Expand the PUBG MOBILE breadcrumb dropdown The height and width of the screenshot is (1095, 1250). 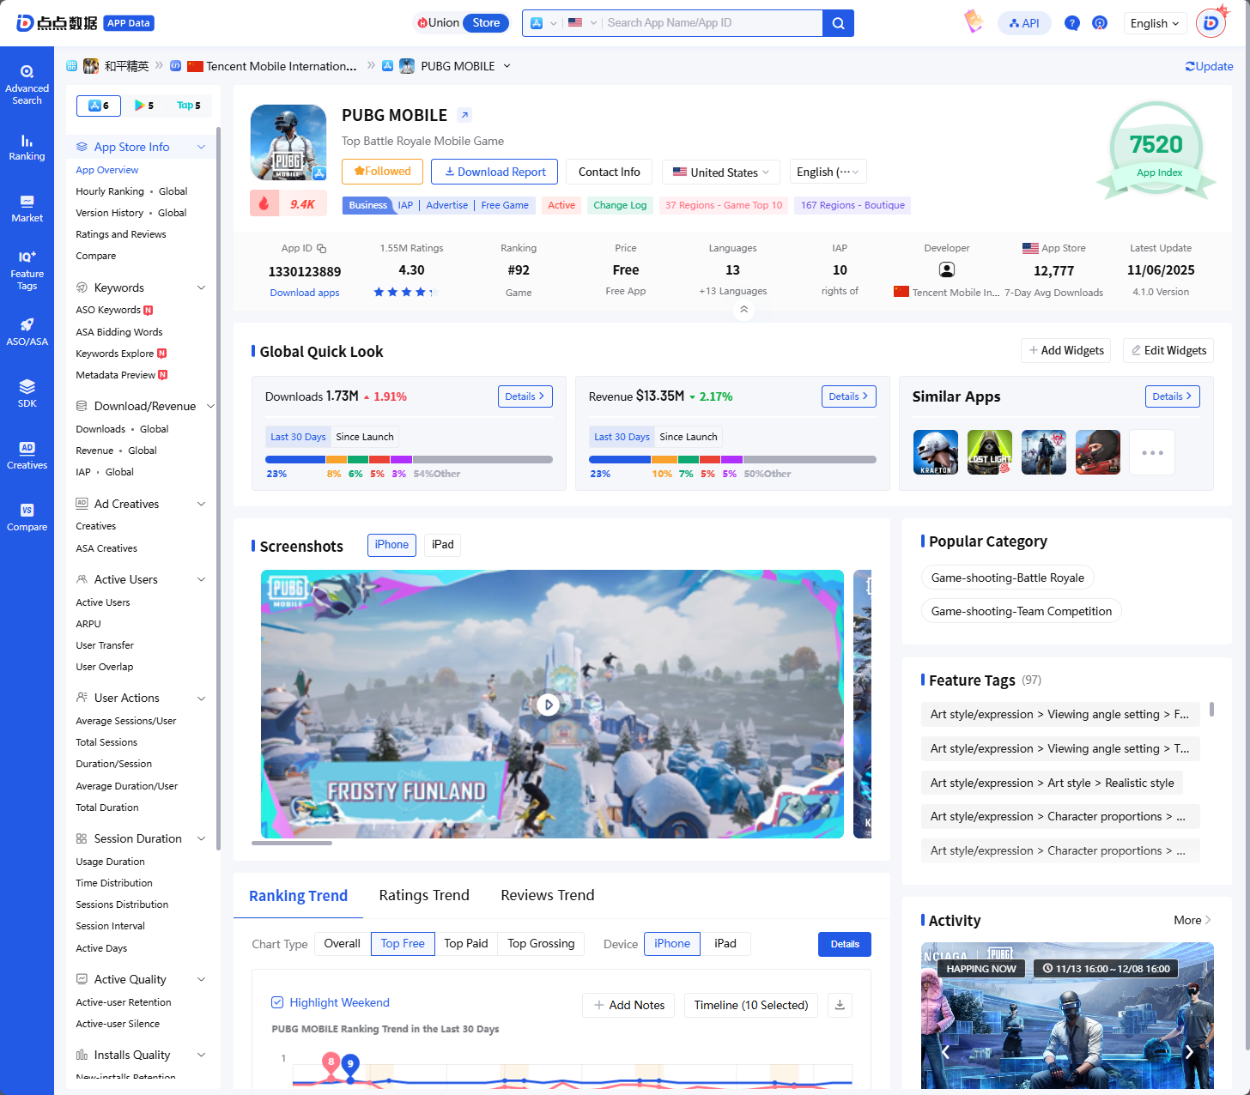507,66
